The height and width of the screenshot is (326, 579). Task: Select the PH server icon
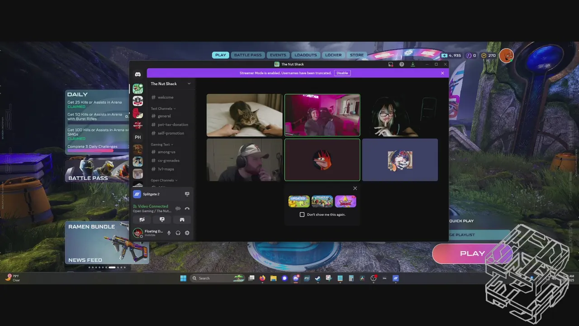tap(138, 137)
